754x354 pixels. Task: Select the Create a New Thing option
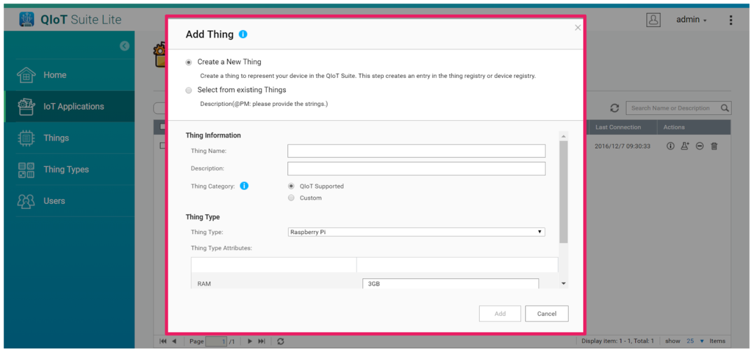(x=188, y=61)
